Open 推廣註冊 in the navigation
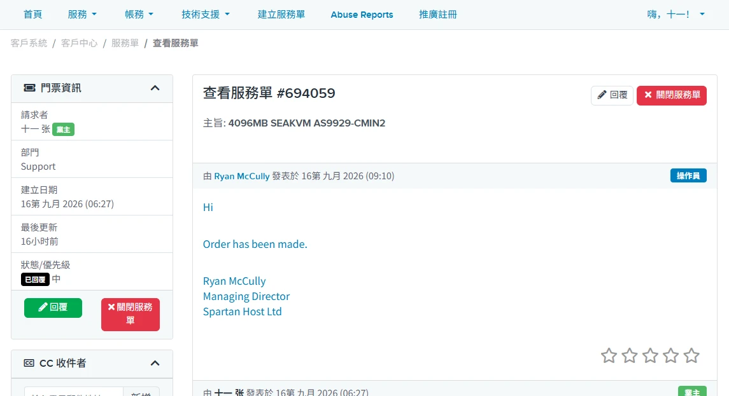729x396 pixels. [x=438, y=15]
